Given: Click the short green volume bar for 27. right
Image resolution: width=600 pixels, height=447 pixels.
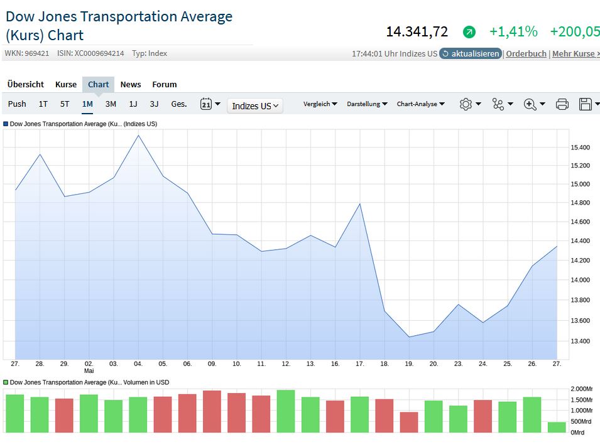Looking at the screenshot, I should pyautogui.click(x=557, y=427).
